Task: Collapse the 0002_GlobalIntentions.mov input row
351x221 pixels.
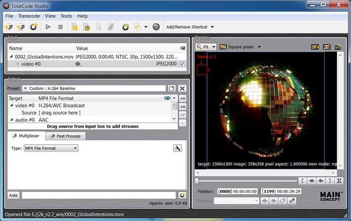Action: pyautogui.click(x=11, y=57)
